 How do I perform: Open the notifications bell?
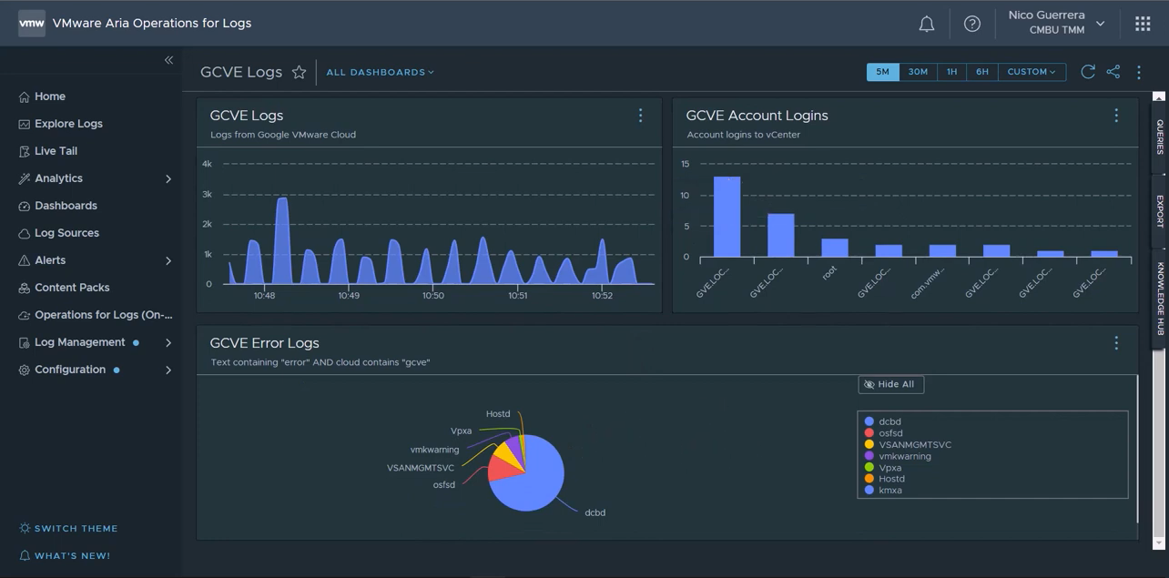926,24
